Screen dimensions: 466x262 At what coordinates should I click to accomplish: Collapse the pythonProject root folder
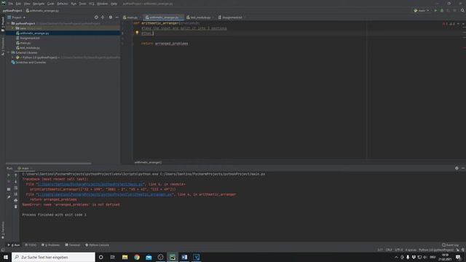tap(9, 23)
